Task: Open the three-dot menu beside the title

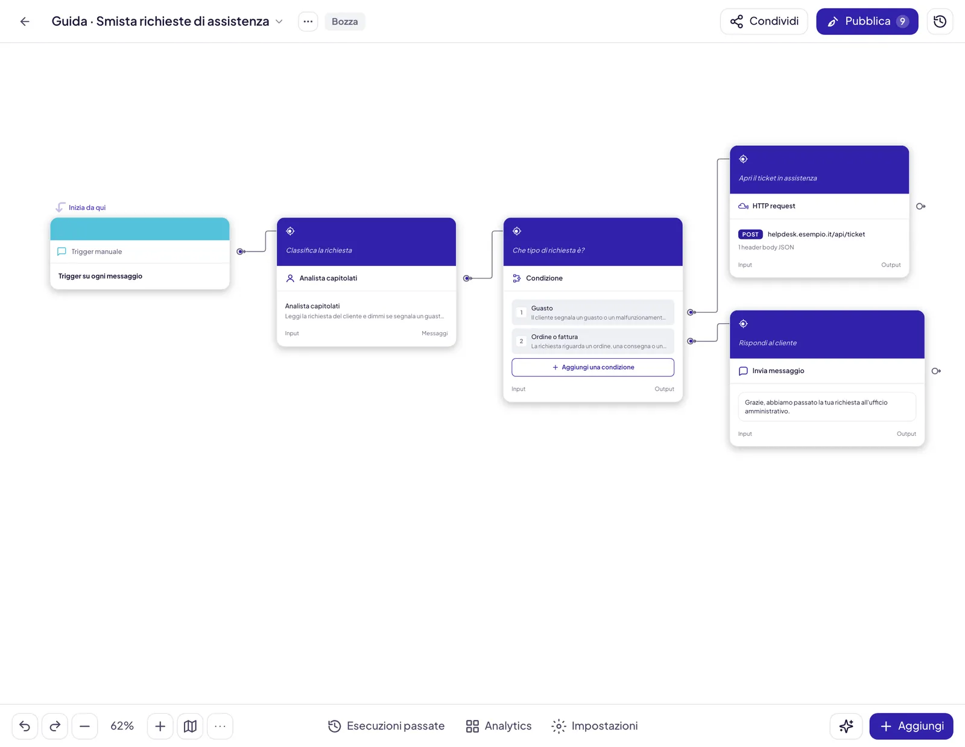Action: [308, 22]
